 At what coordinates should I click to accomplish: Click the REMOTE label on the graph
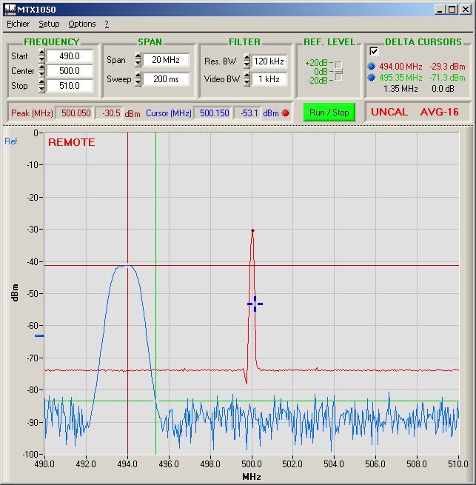click(72, 142)
